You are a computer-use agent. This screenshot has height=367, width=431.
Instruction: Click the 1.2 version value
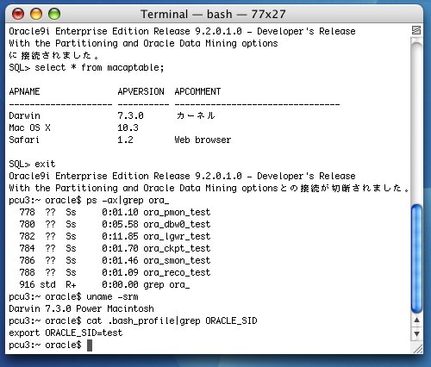125,140
